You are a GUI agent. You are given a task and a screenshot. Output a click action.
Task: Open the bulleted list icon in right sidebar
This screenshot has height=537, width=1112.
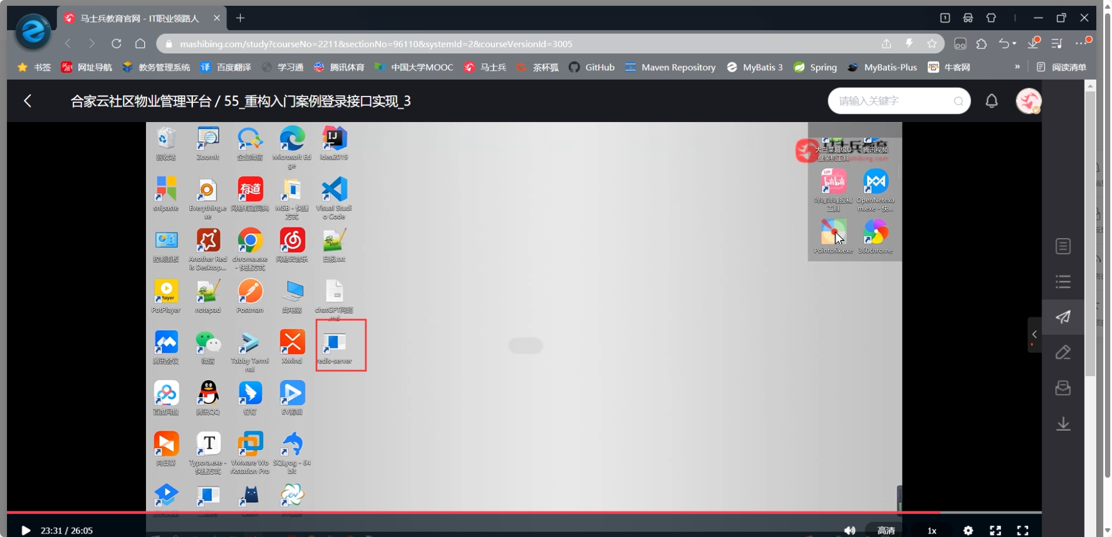point(1063,282)
